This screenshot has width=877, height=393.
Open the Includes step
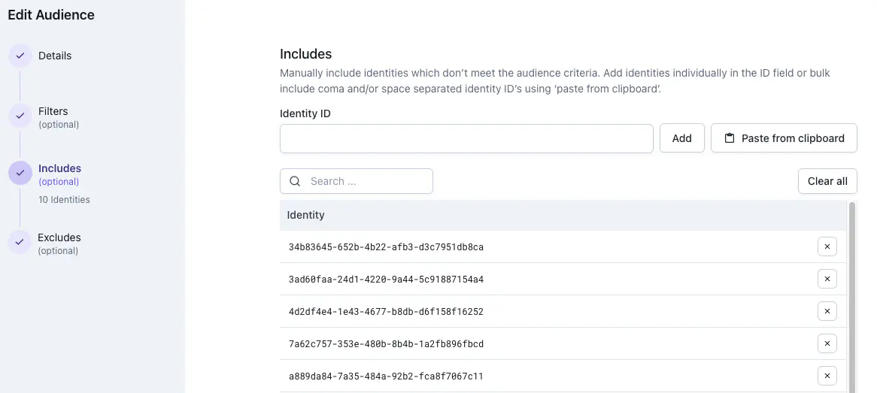coord(59,174)
